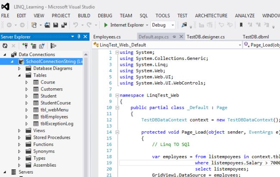Close the Default.aspx.cs tab
The width and height of the screenshot is (280, 177).
tap(181, 37)
